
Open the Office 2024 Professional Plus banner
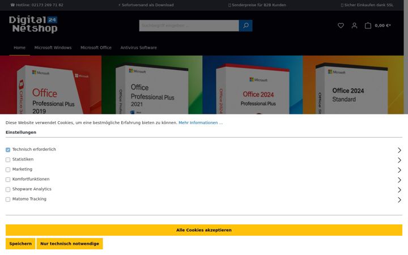point(252,85)
